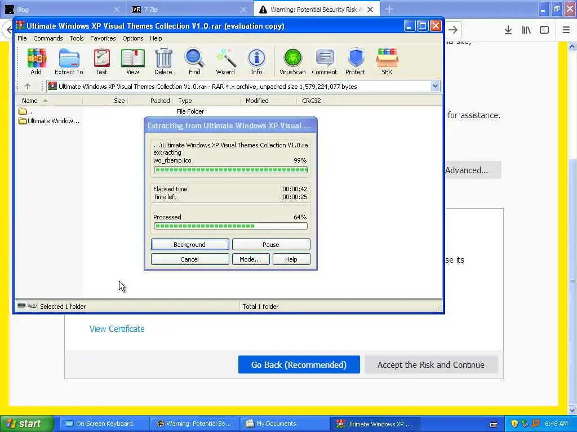This screenshot has width=577, height=432.
Task: Switch to On-Screen Keyboard in taskbar
Action: click(x=104, y=424)
